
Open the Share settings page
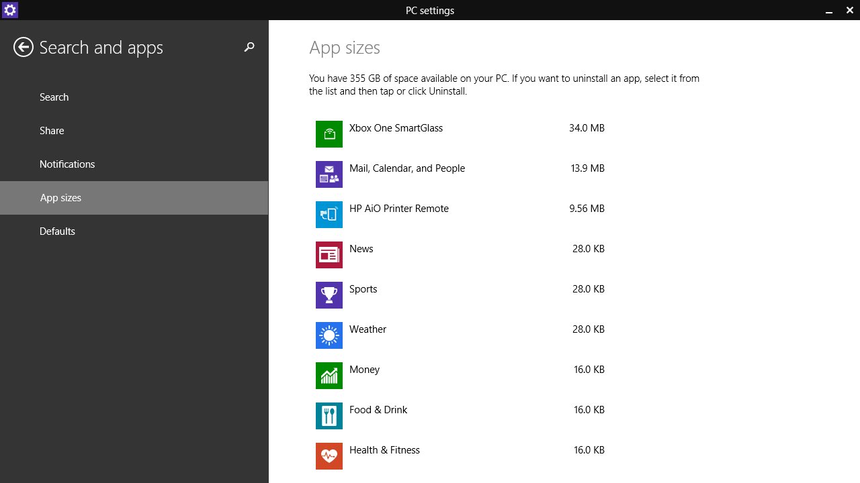[134, 131]
